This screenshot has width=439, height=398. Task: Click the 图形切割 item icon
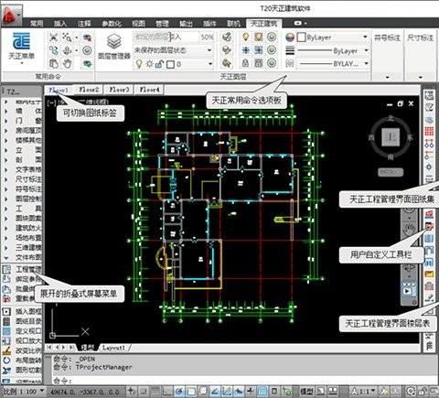point(6,370)
